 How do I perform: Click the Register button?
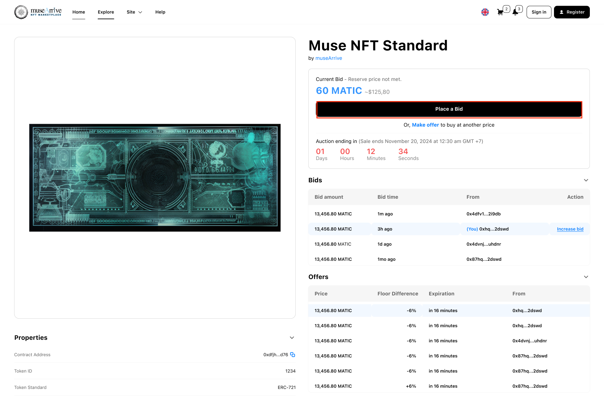click(572, 12)
